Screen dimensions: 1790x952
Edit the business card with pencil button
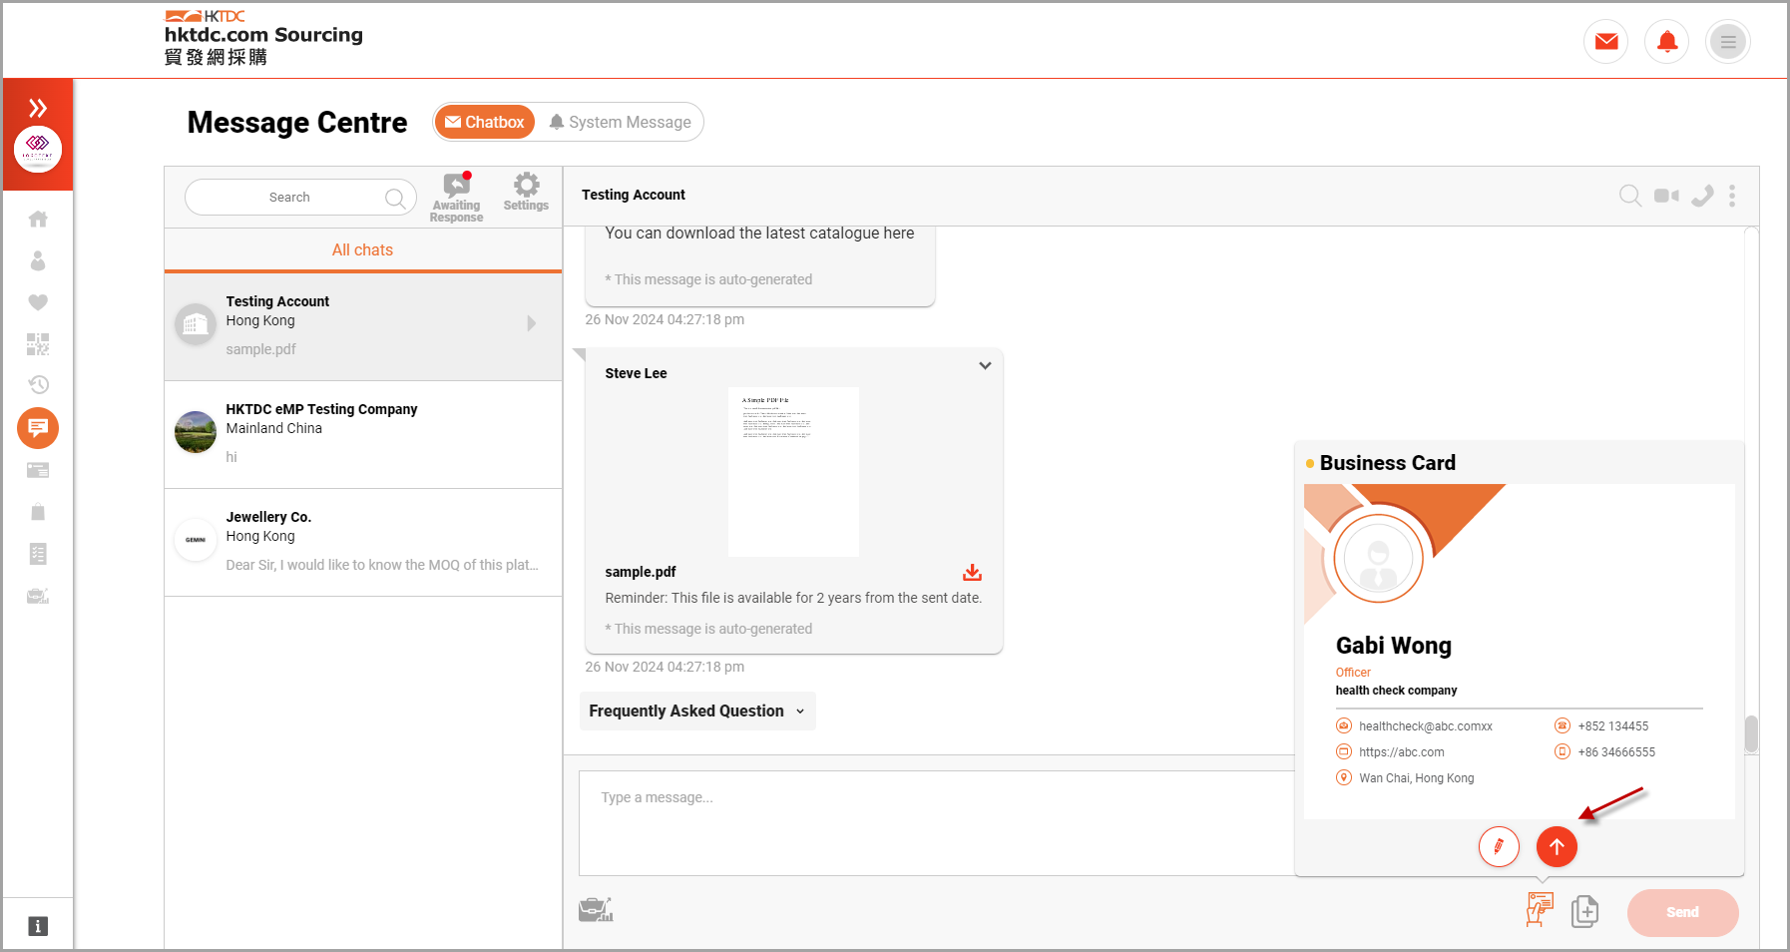[x=1499, y=846]
